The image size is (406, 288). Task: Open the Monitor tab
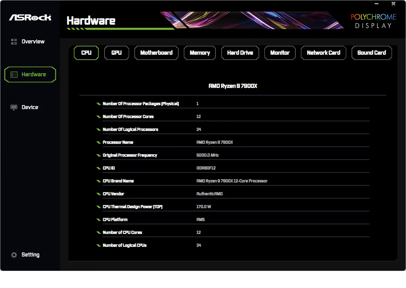click(280, 53)
